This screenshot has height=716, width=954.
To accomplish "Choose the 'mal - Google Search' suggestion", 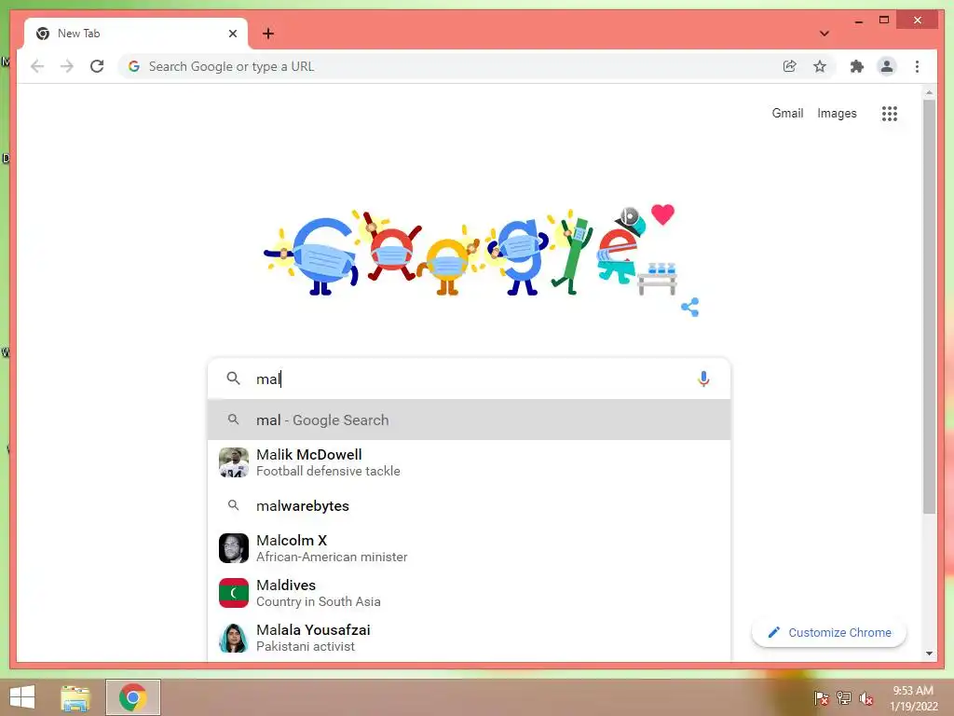I will (x=469, y=420).
